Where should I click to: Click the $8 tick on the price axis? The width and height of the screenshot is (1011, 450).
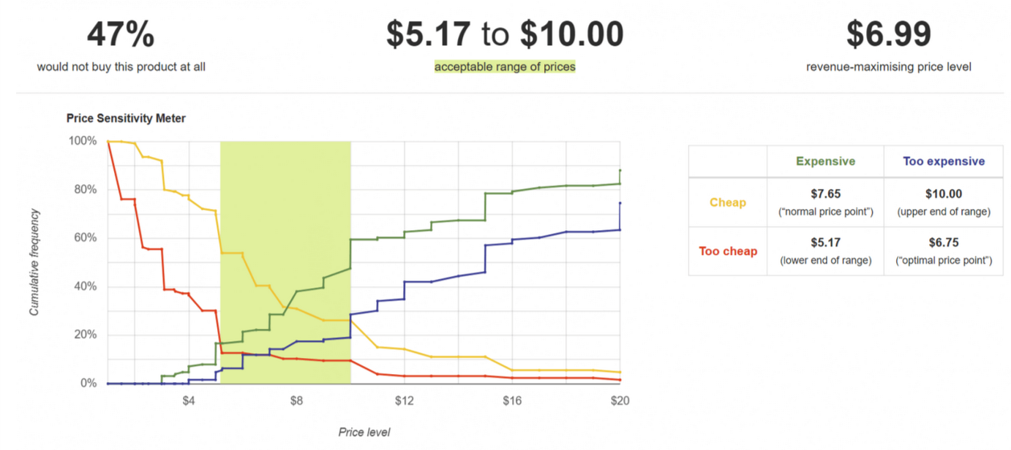pos(296,400)
